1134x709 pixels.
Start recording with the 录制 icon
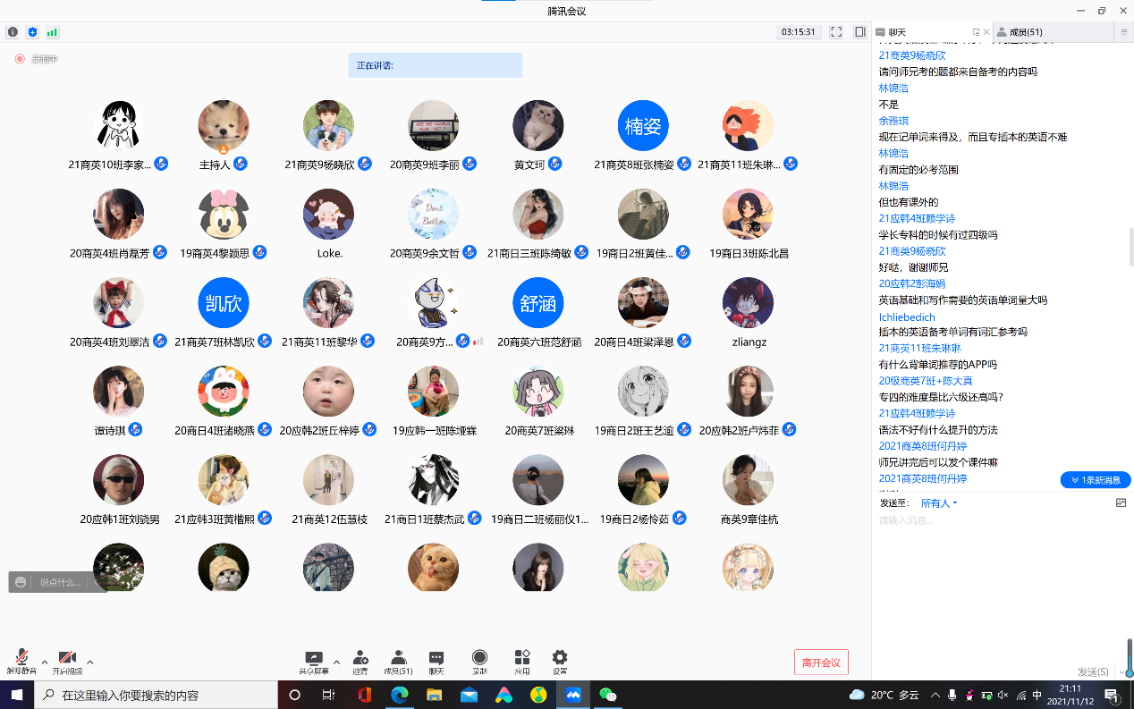point(479,661)
